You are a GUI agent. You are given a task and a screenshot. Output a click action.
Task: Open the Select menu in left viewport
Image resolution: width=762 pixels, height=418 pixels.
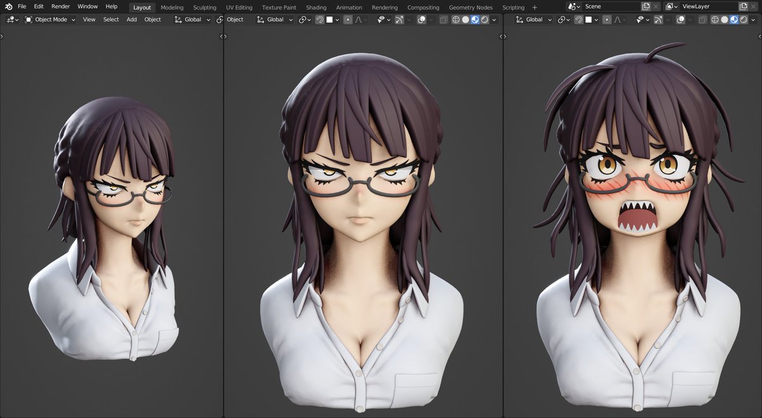111,20
